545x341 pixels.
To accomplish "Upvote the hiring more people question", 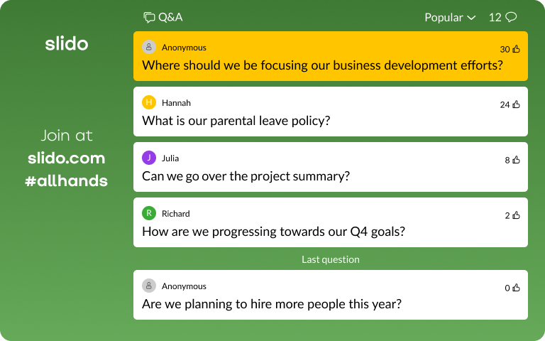I will [x=516, y=288].
